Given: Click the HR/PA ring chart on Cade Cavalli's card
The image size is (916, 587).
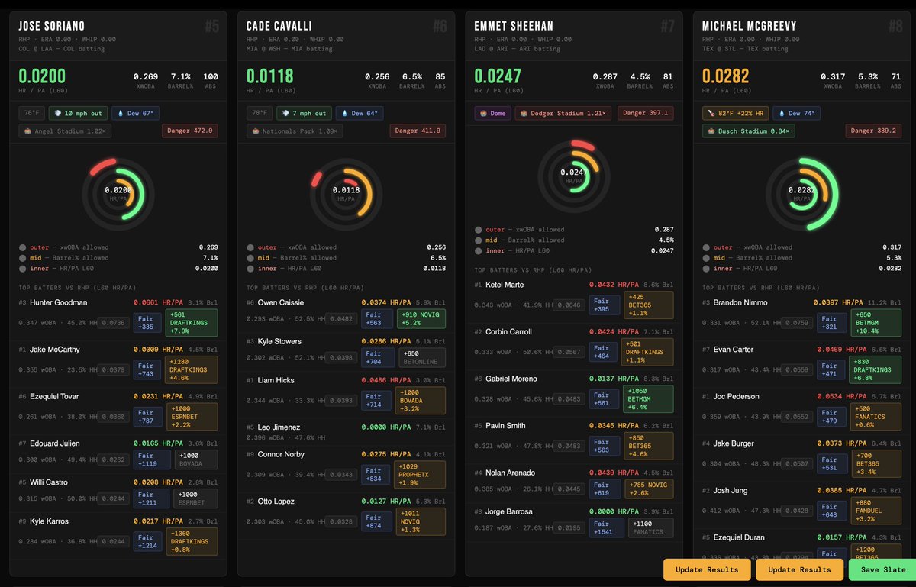Looking at the screenshot, I should click(347, 194).
